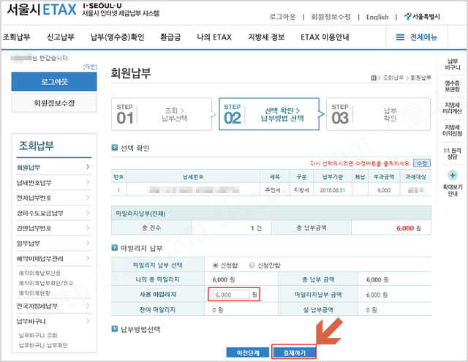
Task: Open 납부 바구니 in right quick menu
Action: click(453, 65)
